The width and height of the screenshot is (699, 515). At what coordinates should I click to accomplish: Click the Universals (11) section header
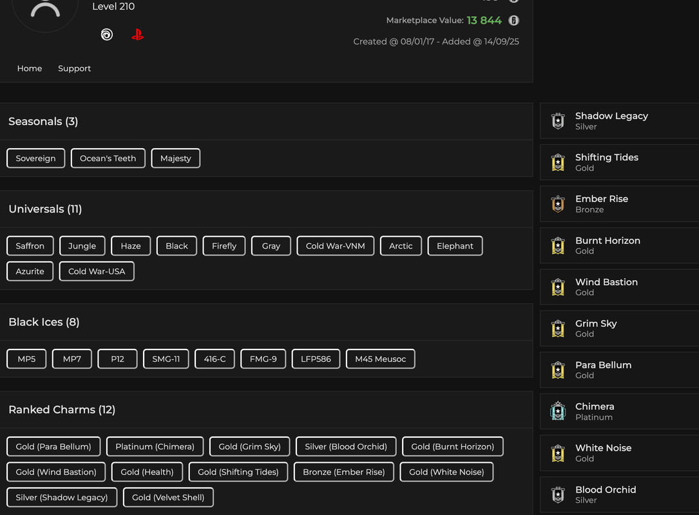click(x=45, y=209)
